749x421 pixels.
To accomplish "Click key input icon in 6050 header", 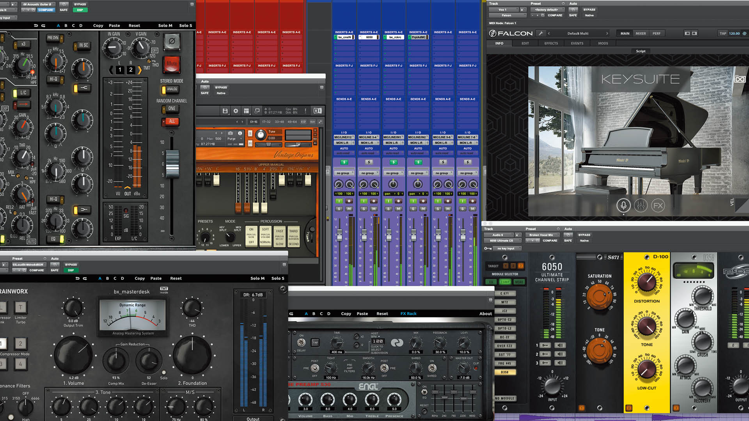I will pos(488,248).
